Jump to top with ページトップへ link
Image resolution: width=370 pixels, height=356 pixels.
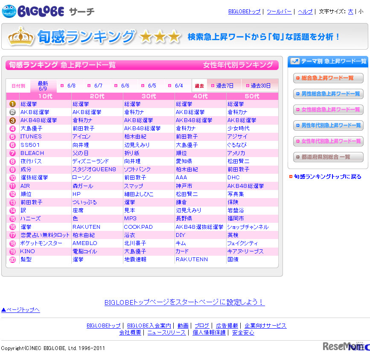pos(20,310)
